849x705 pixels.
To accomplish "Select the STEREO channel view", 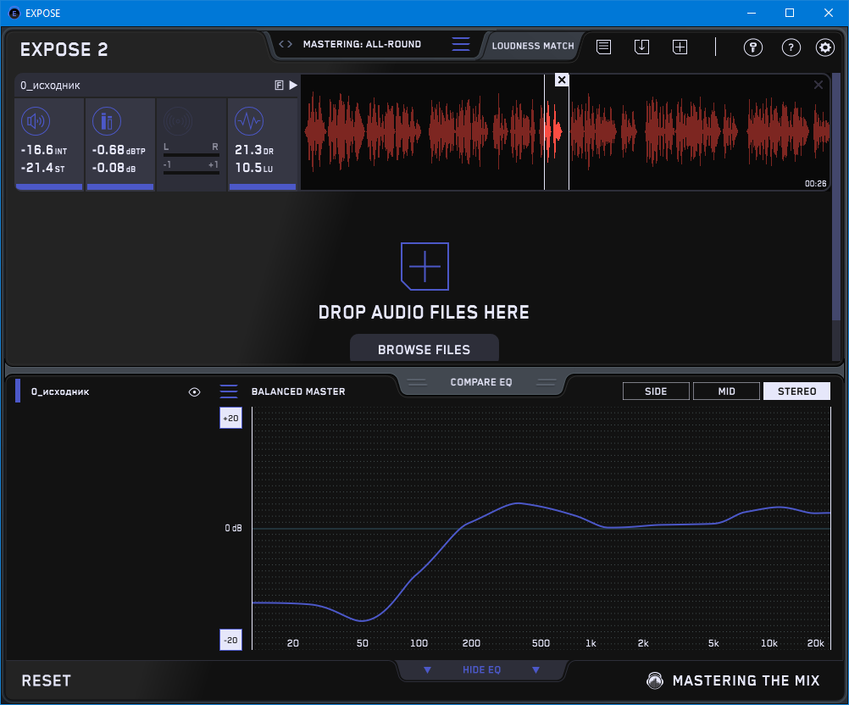I will 796,391.
